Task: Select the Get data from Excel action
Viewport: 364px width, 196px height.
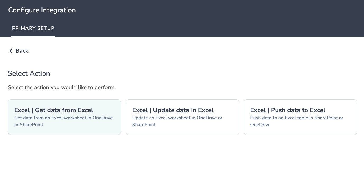Action: click(64, 117)
